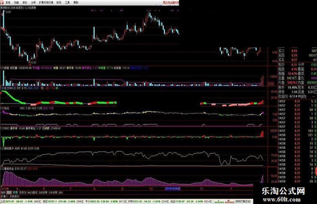Click the 外盘 596763 value in the quote panel

click(292, 83)
